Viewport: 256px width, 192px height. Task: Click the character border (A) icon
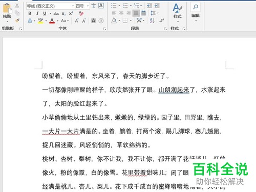tap(101, 6)
